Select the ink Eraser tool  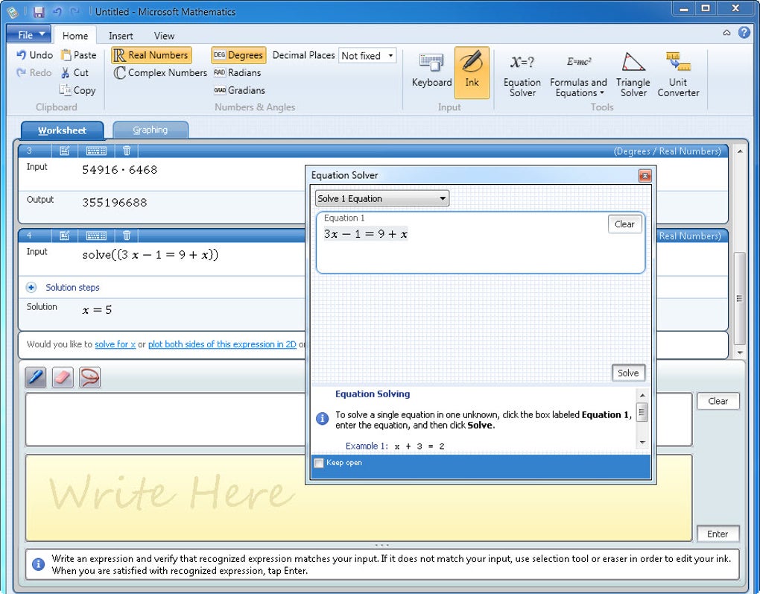[63, 377]
